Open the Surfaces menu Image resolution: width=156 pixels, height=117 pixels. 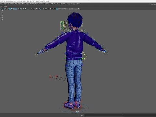47,4
